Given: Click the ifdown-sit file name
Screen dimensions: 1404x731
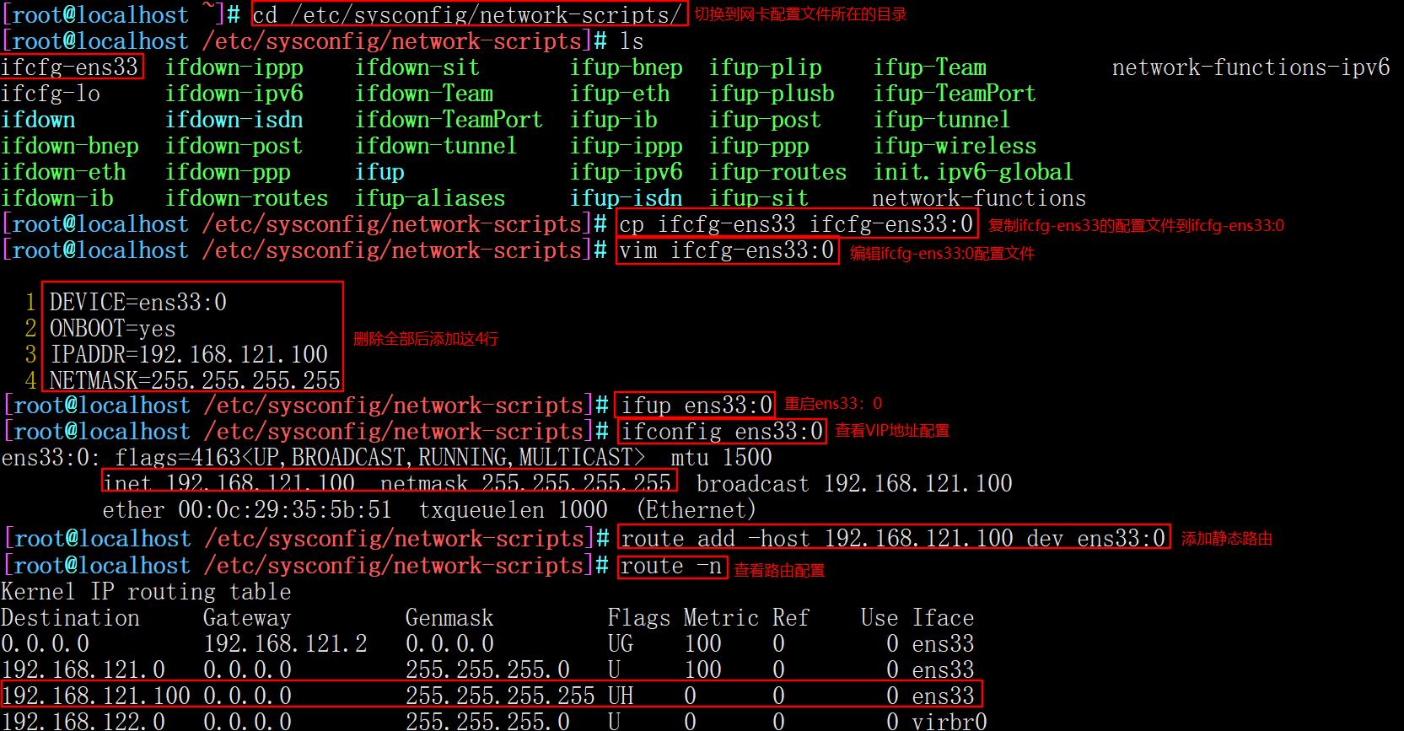Looking at the screenshot, I should pos(417,67).
